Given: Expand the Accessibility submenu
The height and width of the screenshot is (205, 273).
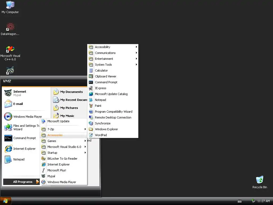Looking at the screenshot, I should click(113, 47).
